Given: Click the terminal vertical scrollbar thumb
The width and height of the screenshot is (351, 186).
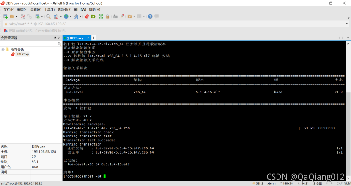Looking at the screenshot, I should tap(348, 133).
